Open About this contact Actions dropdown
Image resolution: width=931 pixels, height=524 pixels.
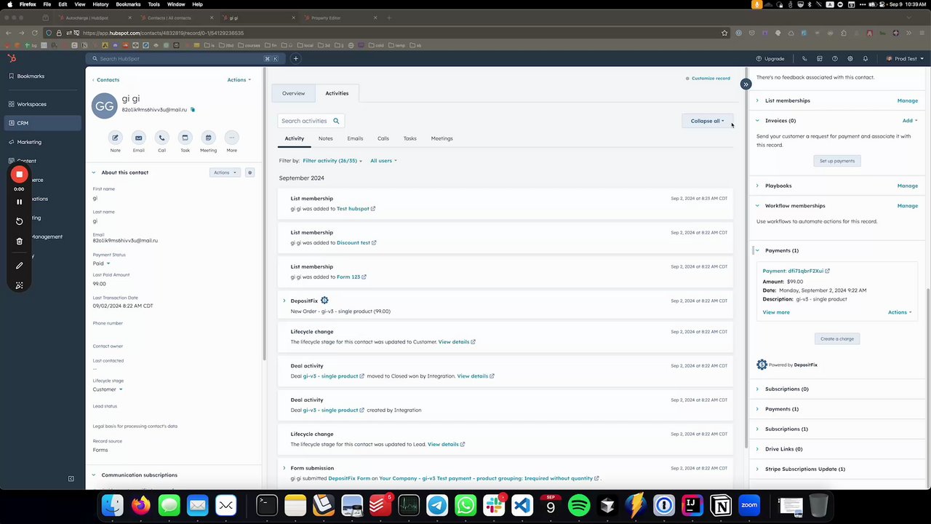click(224, 172)
